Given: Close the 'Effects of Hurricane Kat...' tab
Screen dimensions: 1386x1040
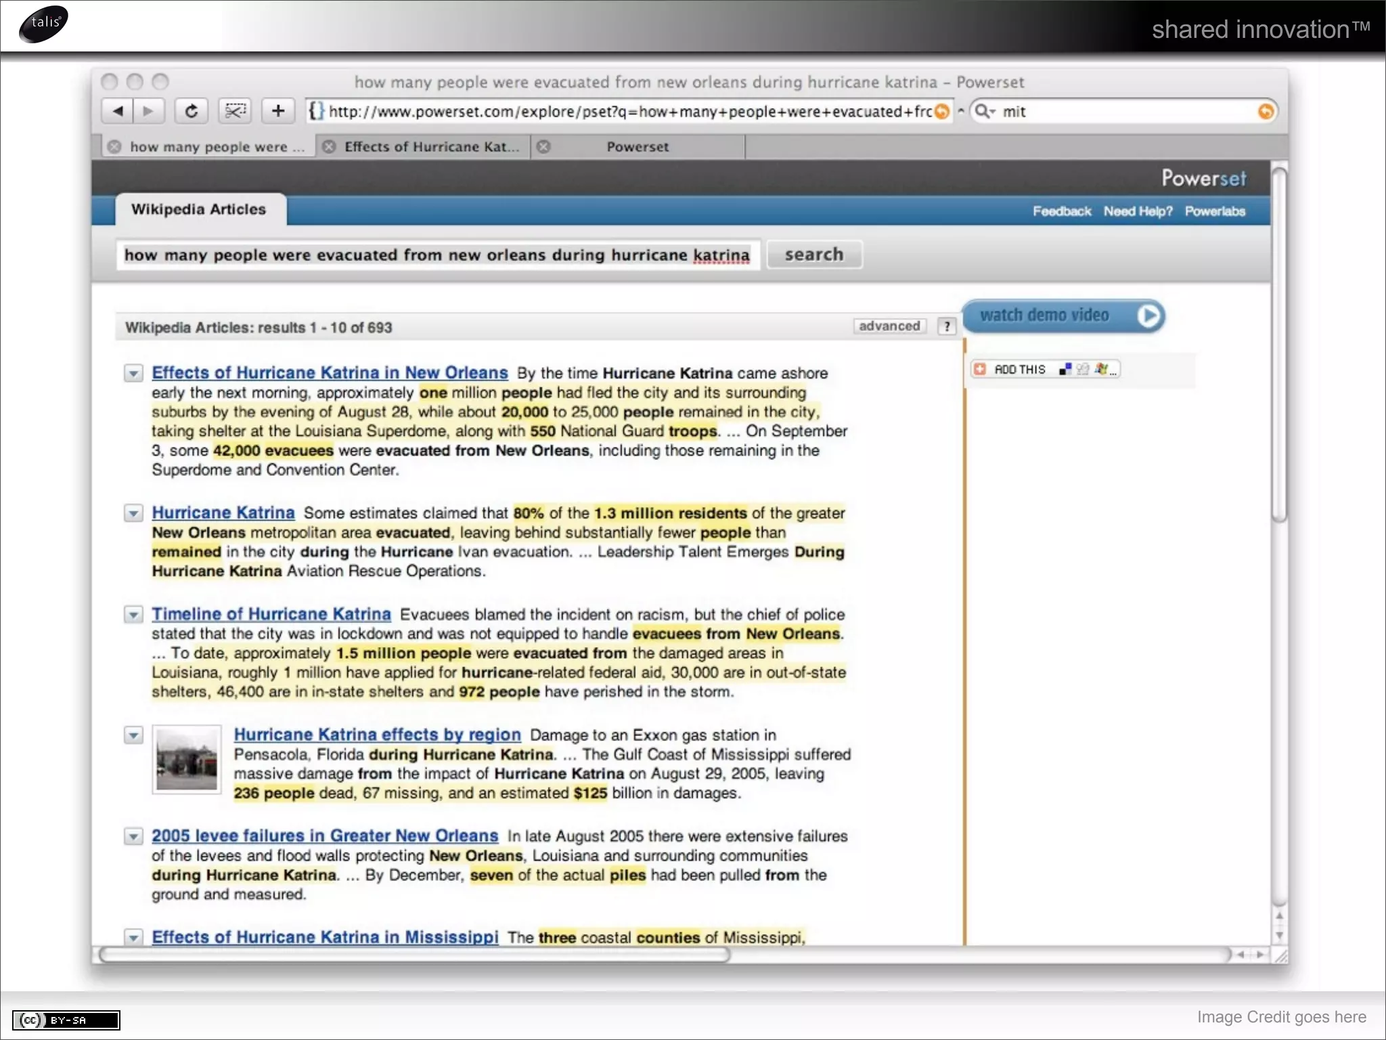Looking at the screenshot, I should [329, 147].
